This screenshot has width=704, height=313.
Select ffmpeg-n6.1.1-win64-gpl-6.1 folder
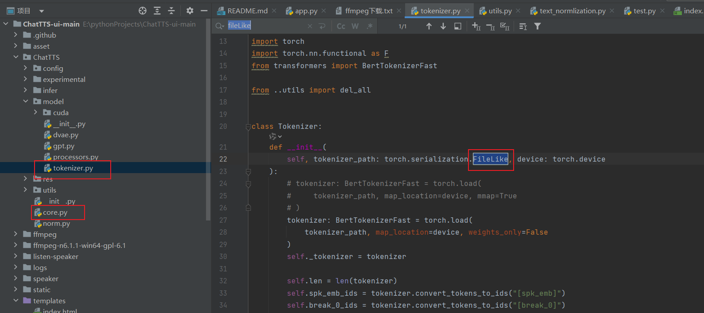point(79,245)
